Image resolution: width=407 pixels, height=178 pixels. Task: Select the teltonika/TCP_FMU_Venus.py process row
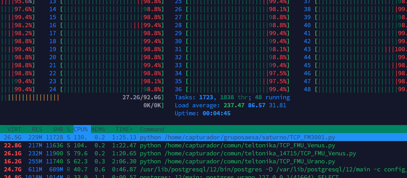tap(237, 145)
